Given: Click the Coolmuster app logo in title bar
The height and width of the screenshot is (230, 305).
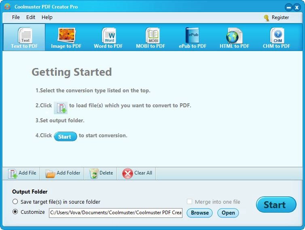Looking at the screenshot, I should tap(7, 6).
